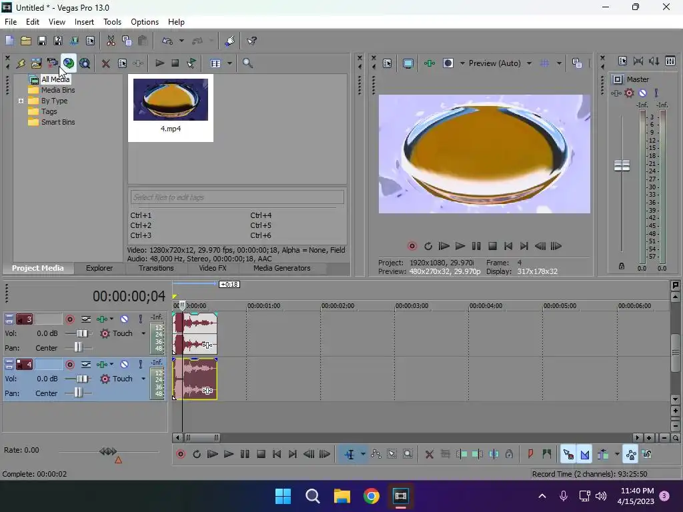The height and width of the screenshot is (512, 683).
Task: Open Touch automation mode dropdown on track 4
Action: [x=143, y=379]
